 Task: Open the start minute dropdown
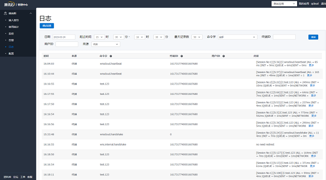point(118,37)
